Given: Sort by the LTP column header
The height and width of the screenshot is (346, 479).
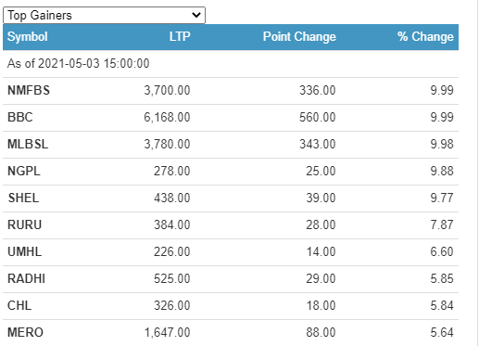Looking at the screenshot, I should click(180, 36).
